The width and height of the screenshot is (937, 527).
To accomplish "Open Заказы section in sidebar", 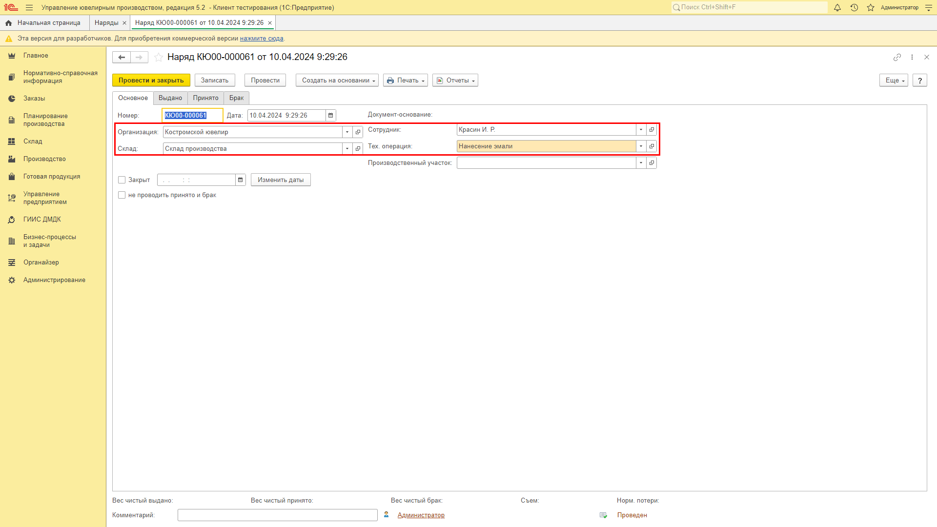I will point(34,99).
